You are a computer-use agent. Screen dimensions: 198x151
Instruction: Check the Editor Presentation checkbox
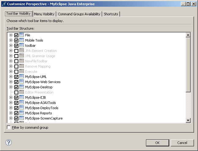click(x=16, y=93)
